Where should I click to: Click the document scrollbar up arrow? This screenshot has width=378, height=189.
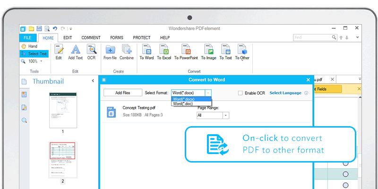coord(360,97)
